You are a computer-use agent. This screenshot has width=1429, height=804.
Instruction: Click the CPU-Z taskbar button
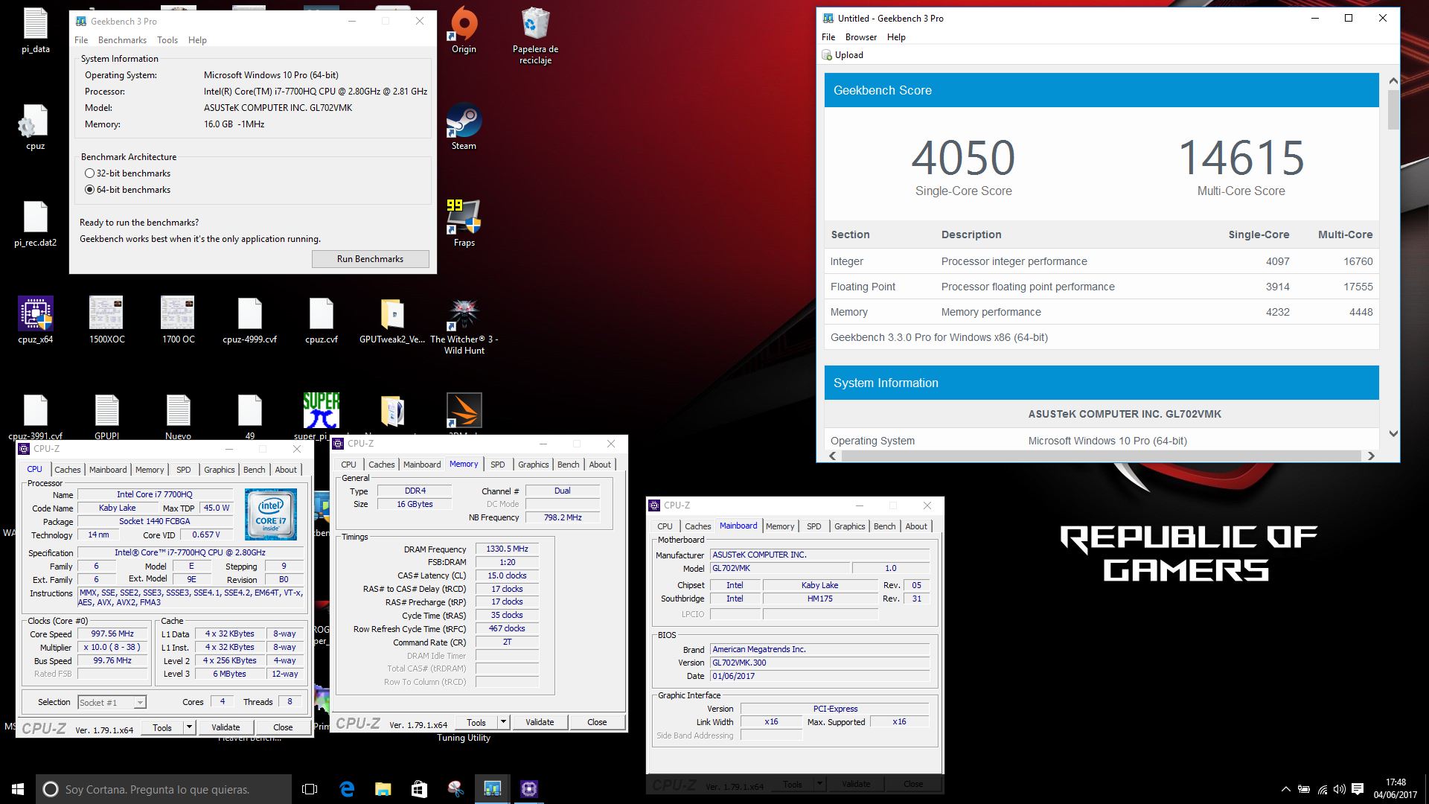tap(529, 789)
